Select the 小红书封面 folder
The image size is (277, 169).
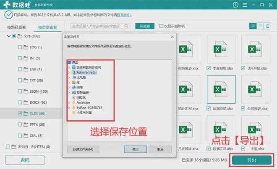(x=84, y=112)
